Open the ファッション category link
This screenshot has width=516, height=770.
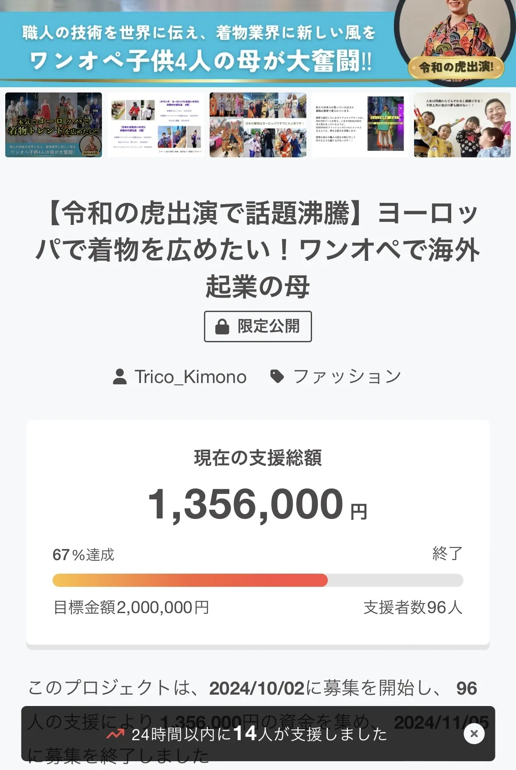click(x=347, y=376)
